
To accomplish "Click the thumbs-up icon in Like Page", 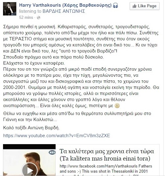I will [x=134, y=6].
